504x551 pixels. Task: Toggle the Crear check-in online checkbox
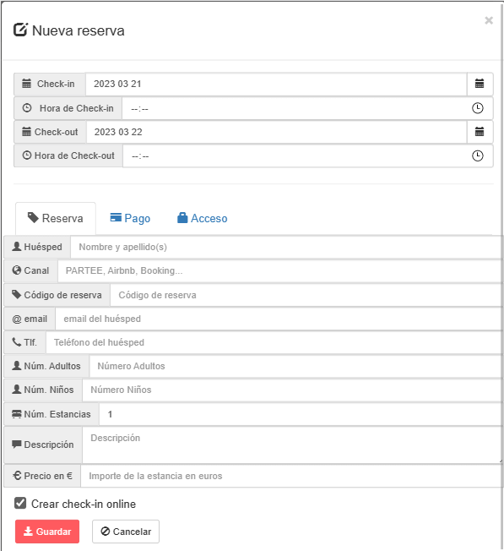(20, 503)
